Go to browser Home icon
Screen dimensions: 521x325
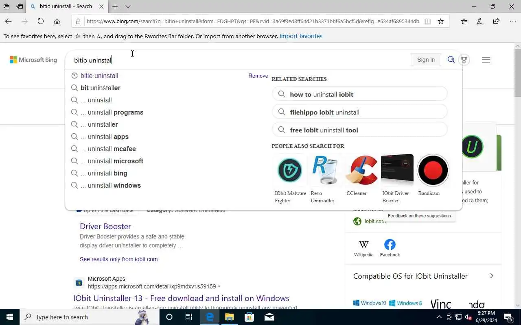click(57, 22)
